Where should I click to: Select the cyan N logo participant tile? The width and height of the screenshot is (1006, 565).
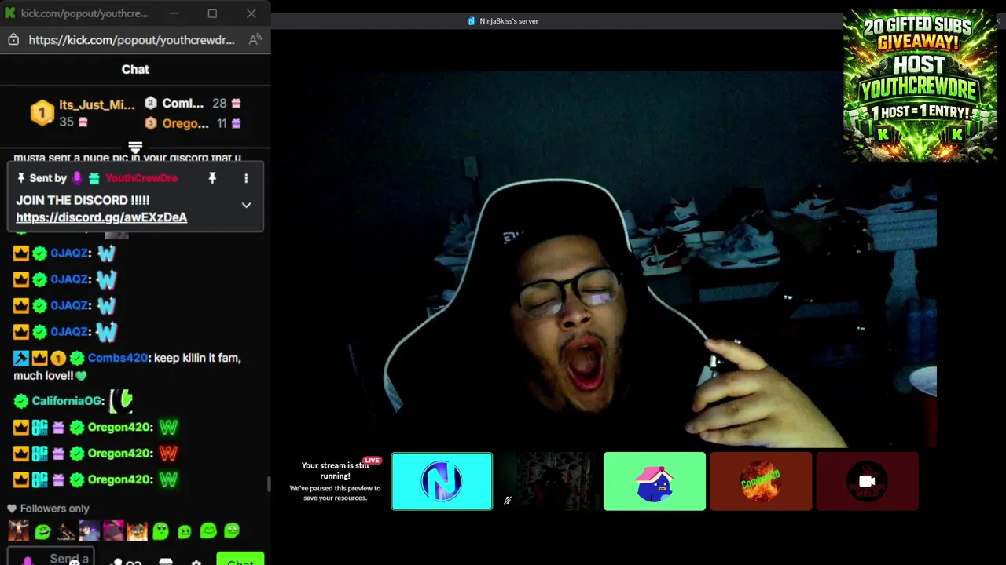pos(442,481)
